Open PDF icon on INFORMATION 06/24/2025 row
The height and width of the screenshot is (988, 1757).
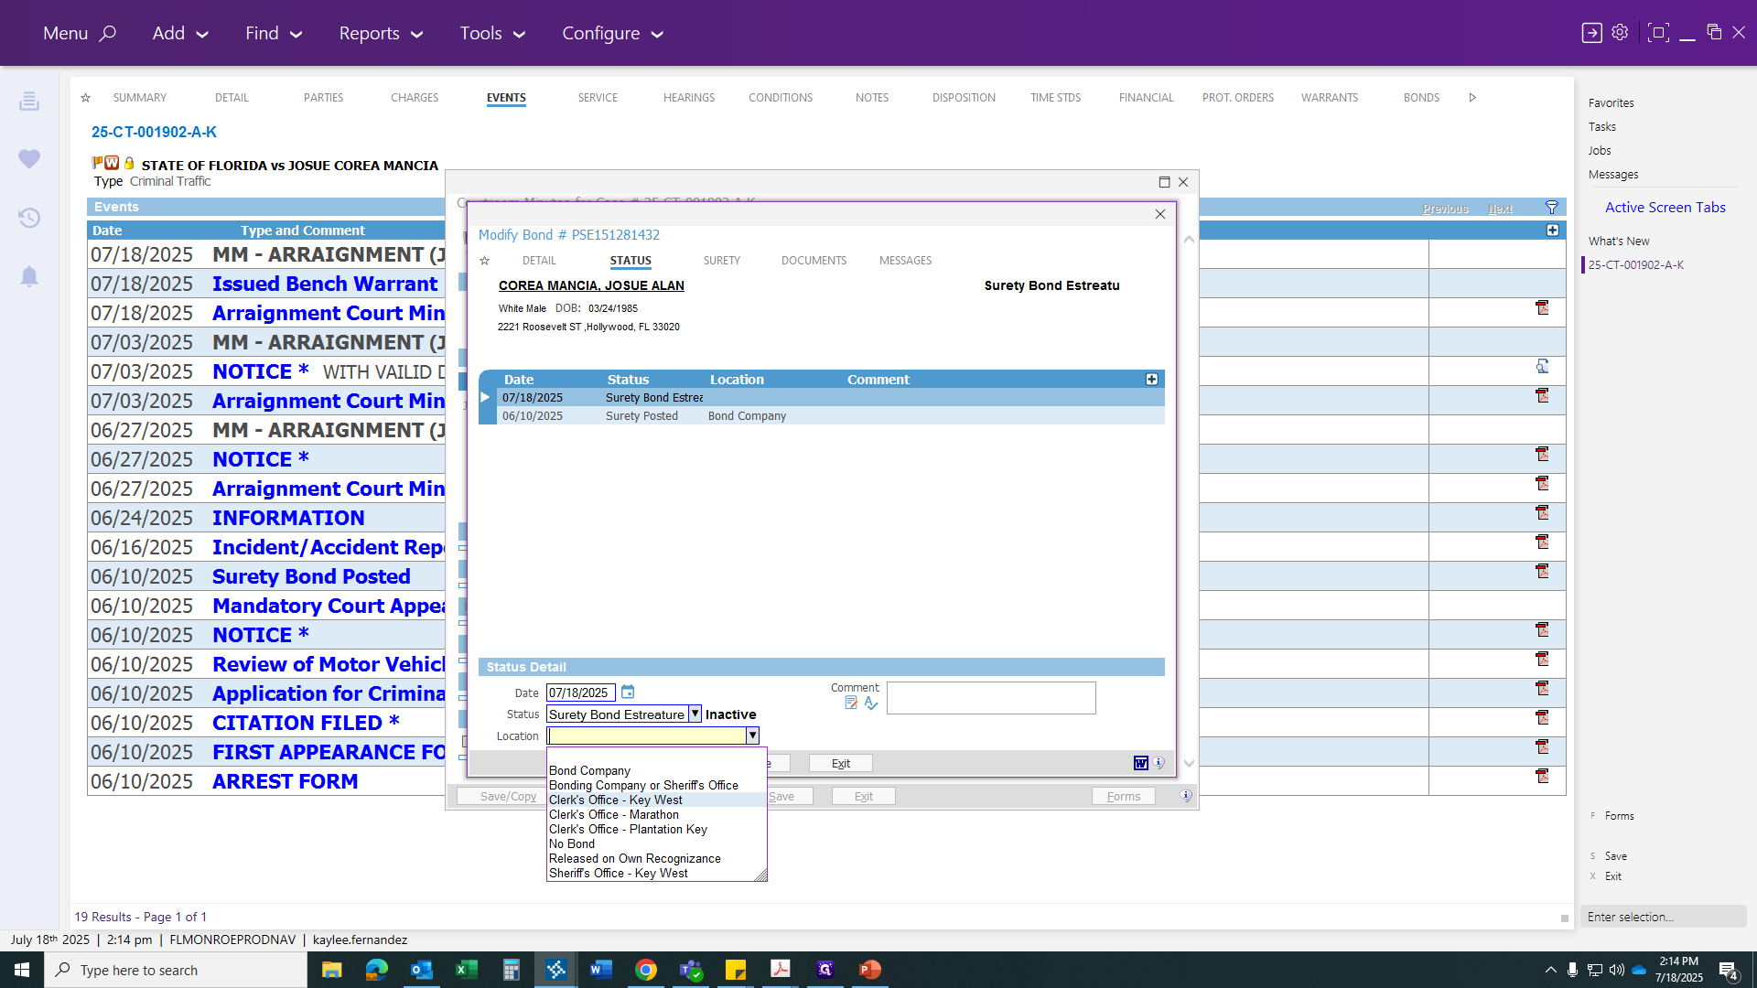point(1542,512)
